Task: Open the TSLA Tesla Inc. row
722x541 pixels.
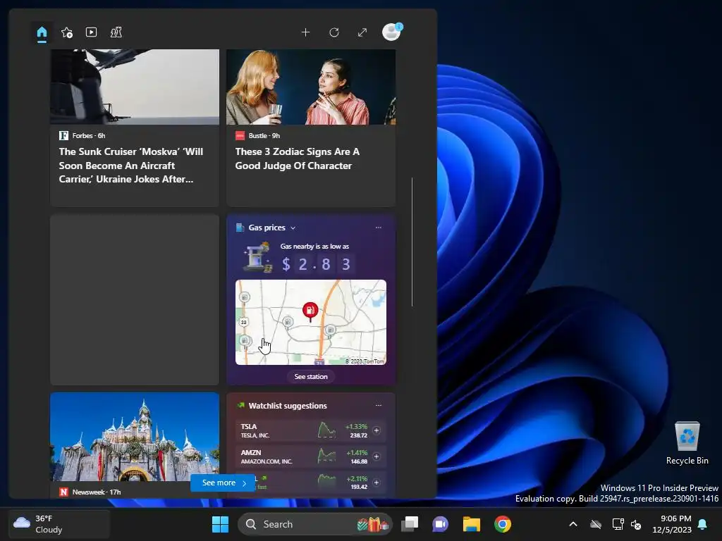Action: click(x=310, y=430)
